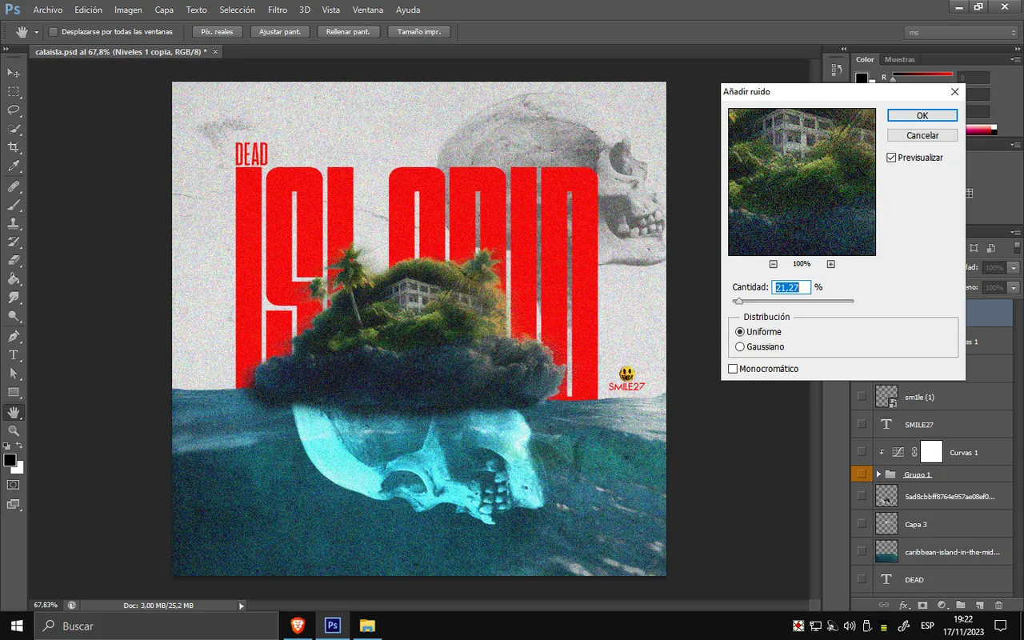1024x640 pixels.
Task: Select the Path Selection tool
Action: pyautogui.click(x=14, y=374)
